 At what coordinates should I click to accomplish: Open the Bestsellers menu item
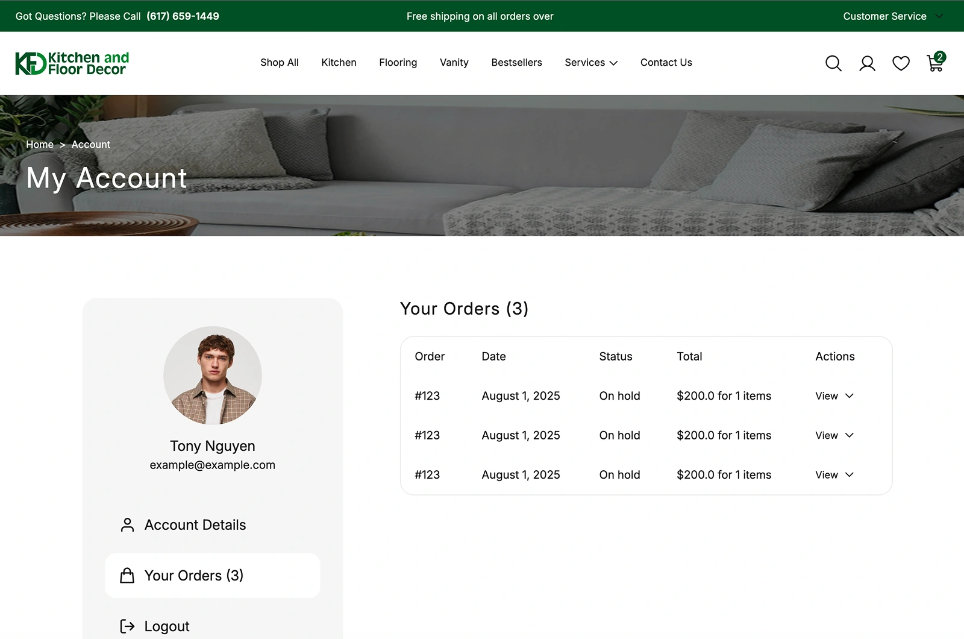[516, 63]
